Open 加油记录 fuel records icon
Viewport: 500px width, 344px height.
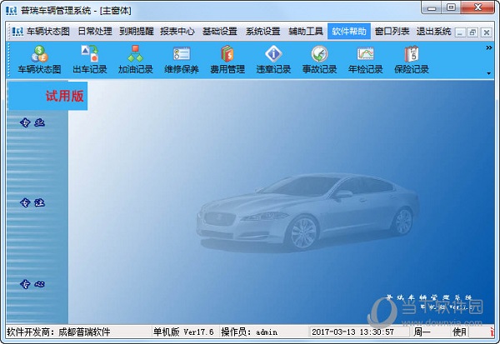pos(135,61)
